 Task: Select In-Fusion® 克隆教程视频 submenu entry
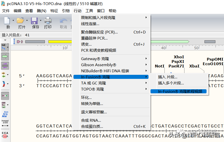pos(180,92)
